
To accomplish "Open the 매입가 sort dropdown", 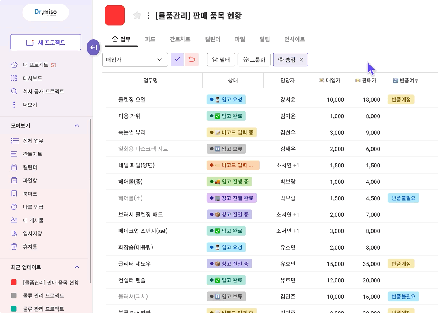I will pos(135,59).
